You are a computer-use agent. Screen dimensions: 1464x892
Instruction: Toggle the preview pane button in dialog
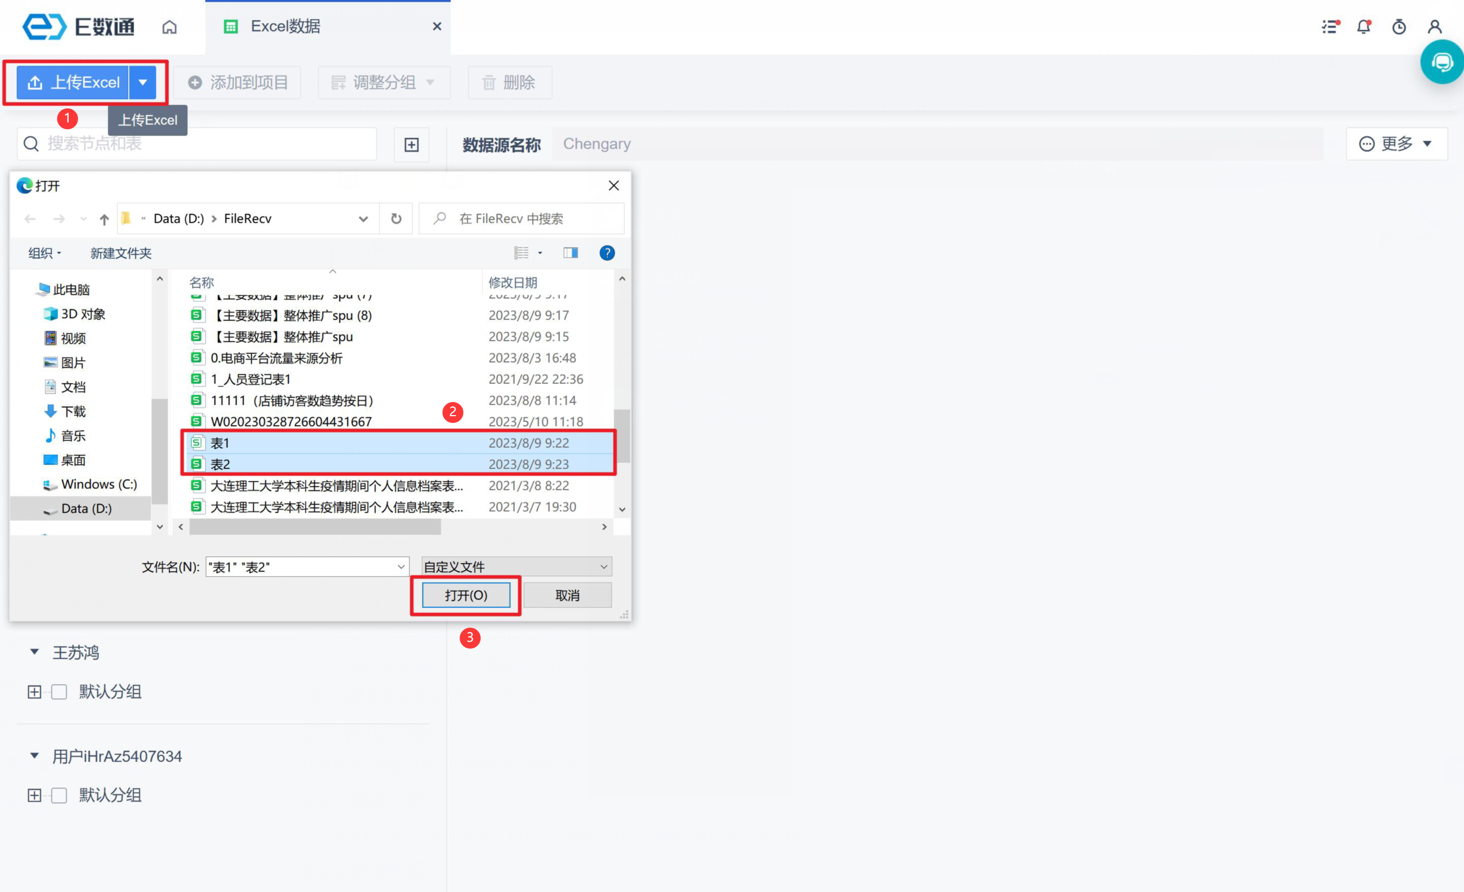tap(570, 253)
